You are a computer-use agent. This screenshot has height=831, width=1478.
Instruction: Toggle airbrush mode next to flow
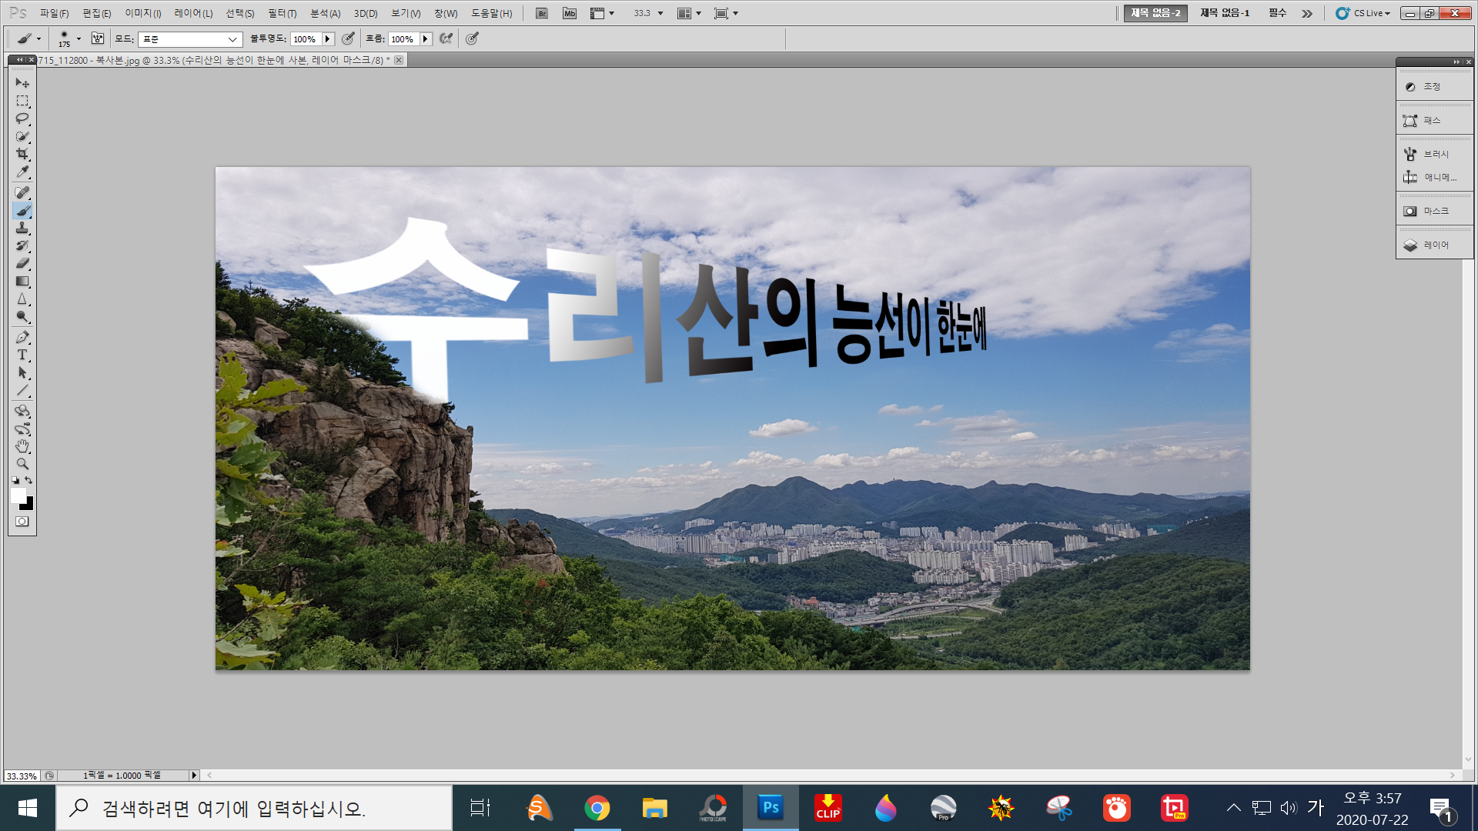coord(446,38)
